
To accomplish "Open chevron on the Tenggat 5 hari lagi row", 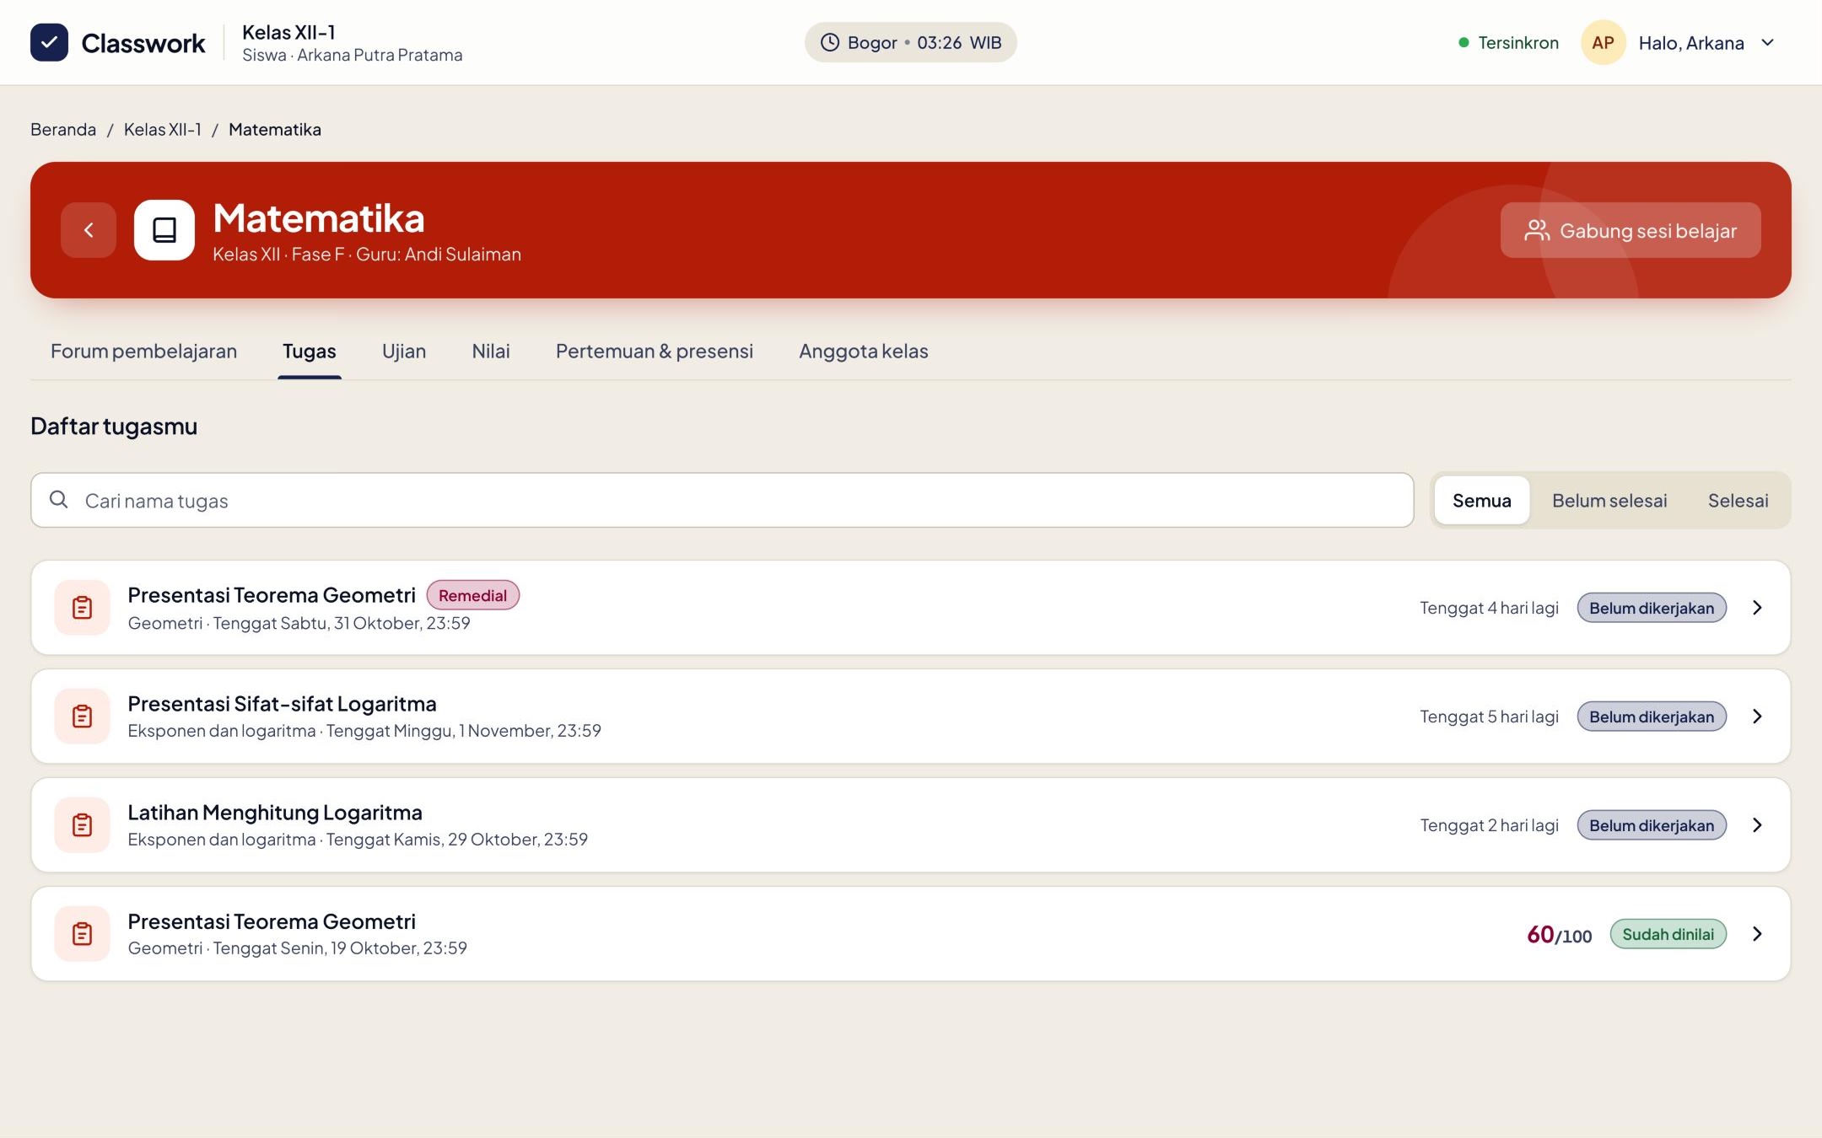I will click(x=1757, y=717).
